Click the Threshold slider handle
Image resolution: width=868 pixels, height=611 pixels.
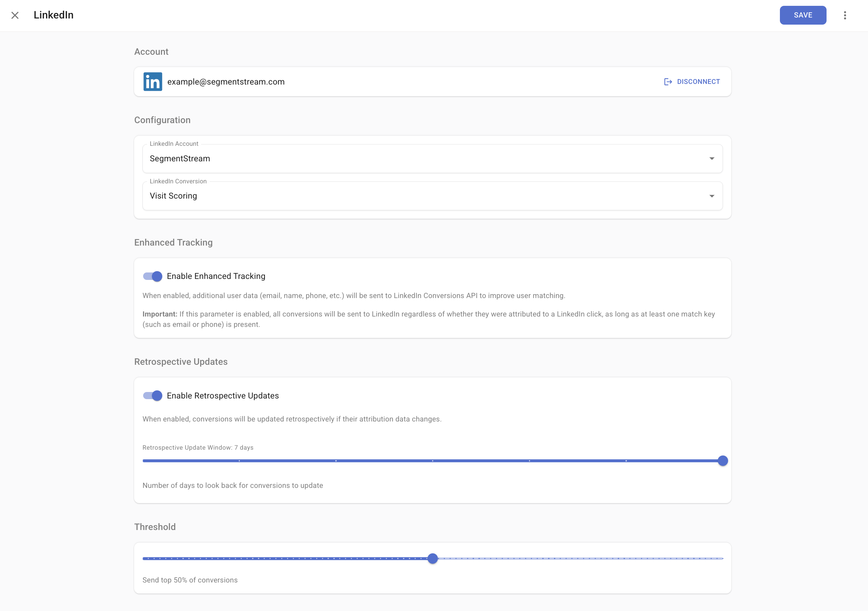point(432,559)
